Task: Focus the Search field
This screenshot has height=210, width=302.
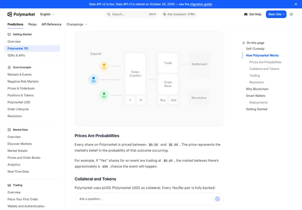Action: click(131, 14)
